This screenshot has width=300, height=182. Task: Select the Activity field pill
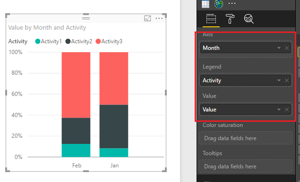pyautogui.click(x=246, y=80)
